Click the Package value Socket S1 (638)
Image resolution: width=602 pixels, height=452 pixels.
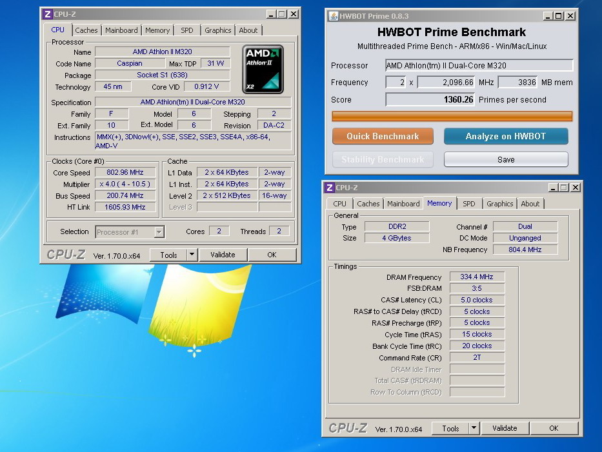point(163,75)
